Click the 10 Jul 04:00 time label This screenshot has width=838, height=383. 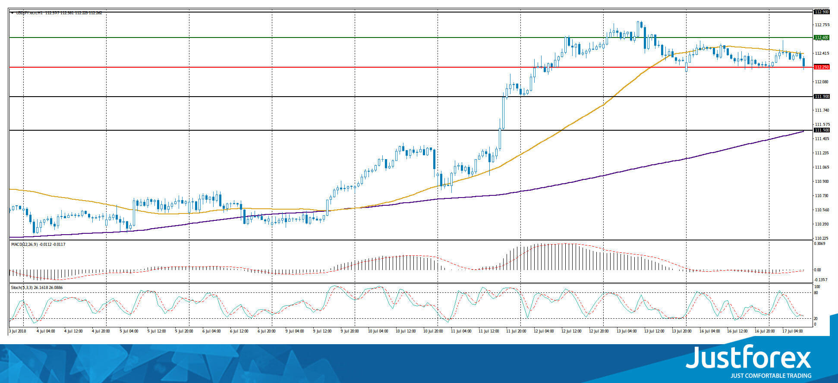coord(378,331)
